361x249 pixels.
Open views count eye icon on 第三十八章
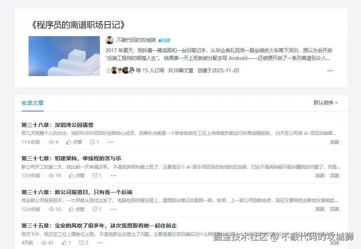[x=52, y=142]
